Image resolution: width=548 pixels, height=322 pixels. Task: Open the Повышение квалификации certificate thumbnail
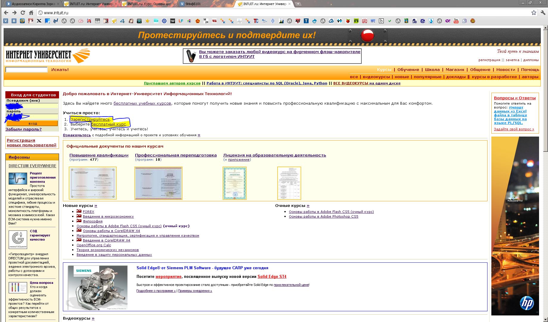(93, 183)
